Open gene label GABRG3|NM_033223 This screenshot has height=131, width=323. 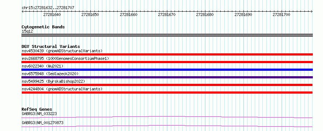39,114
